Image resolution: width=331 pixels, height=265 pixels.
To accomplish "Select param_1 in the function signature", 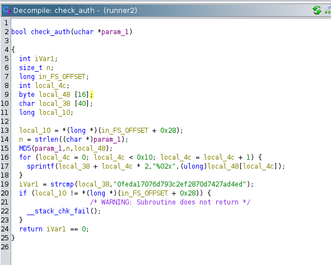I will pyautogui.click(x=115, y=32).
